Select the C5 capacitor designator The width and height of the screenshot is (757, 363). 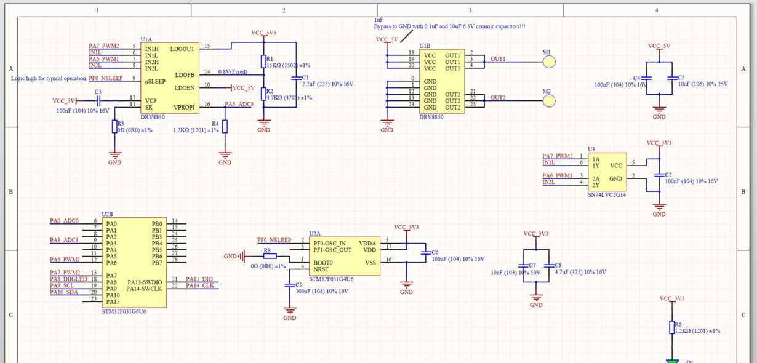tap(681, 78)
